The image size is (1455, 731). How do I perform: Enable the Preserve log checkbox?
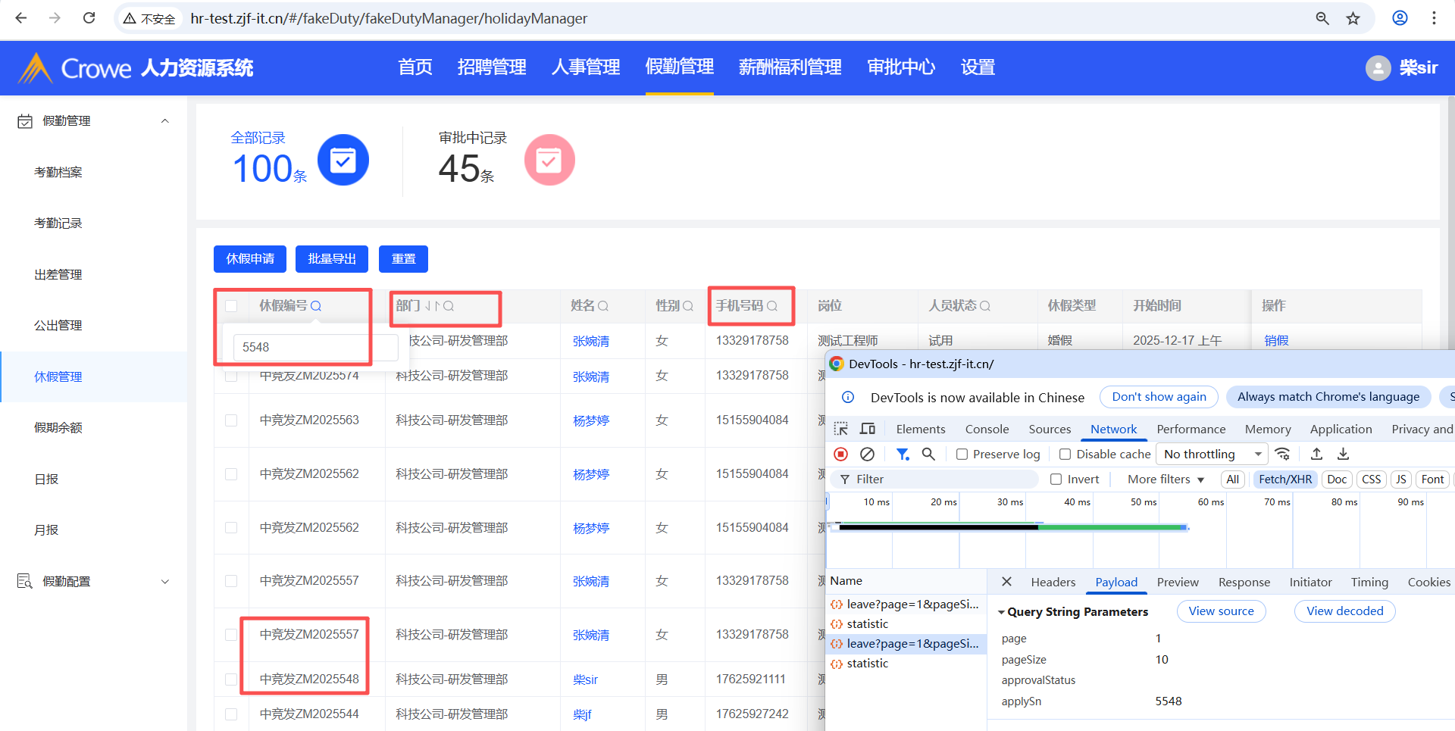click(962, 455)
